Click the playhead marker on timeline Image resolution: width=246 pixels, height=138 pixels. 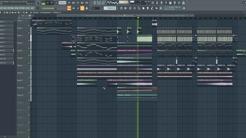click(138, 18)
